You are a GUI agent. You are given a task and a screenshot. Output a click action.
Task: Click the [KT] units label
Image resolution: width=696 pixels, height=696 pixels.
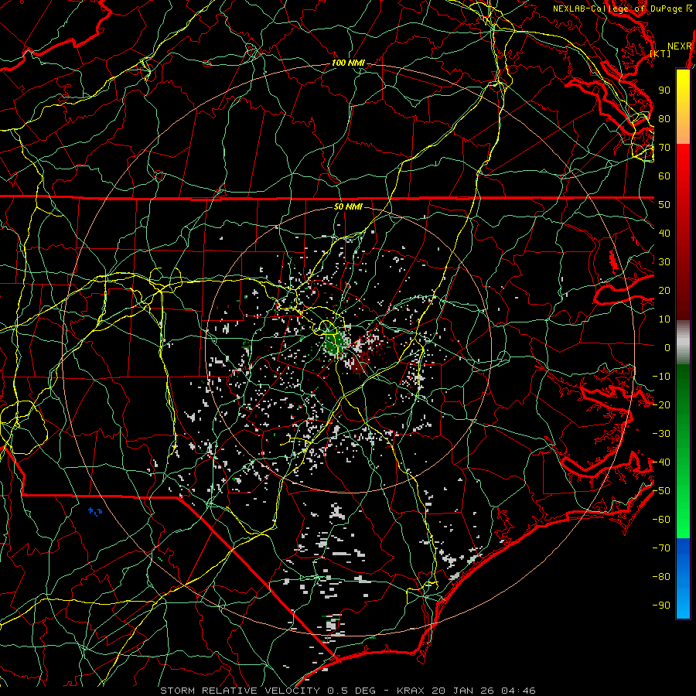660,53
